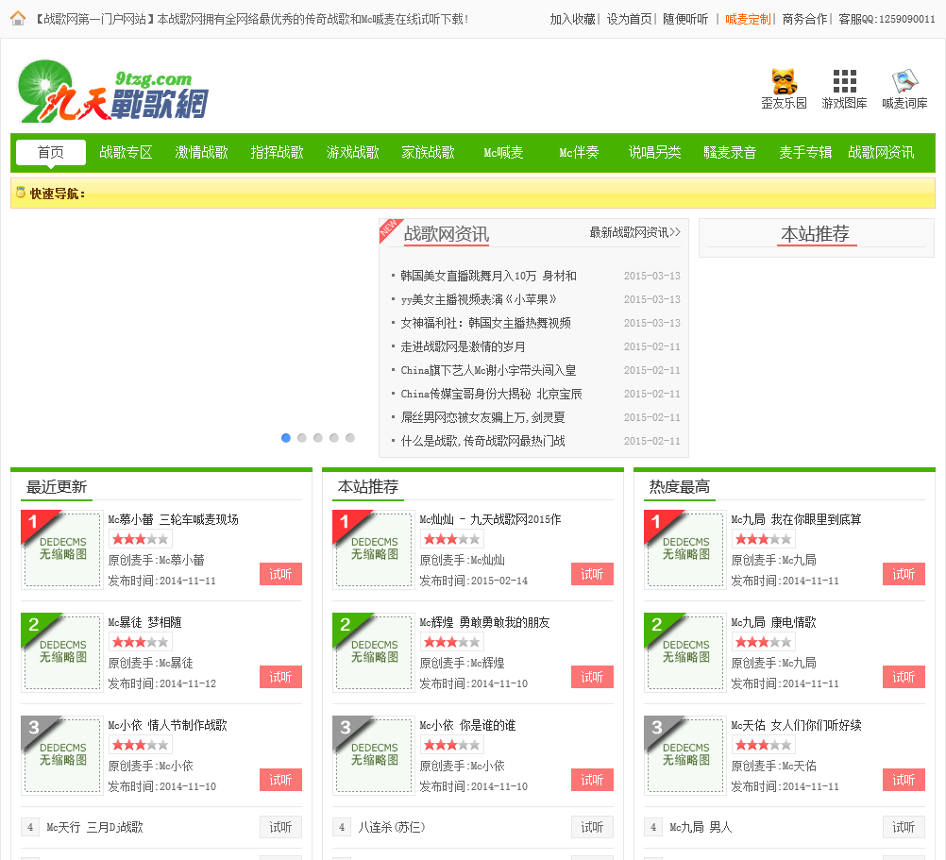Screen dimensions: 946x860
Task: Open news 女神福利社:韩国女主播热舞视频
Action: click(485, 323)
